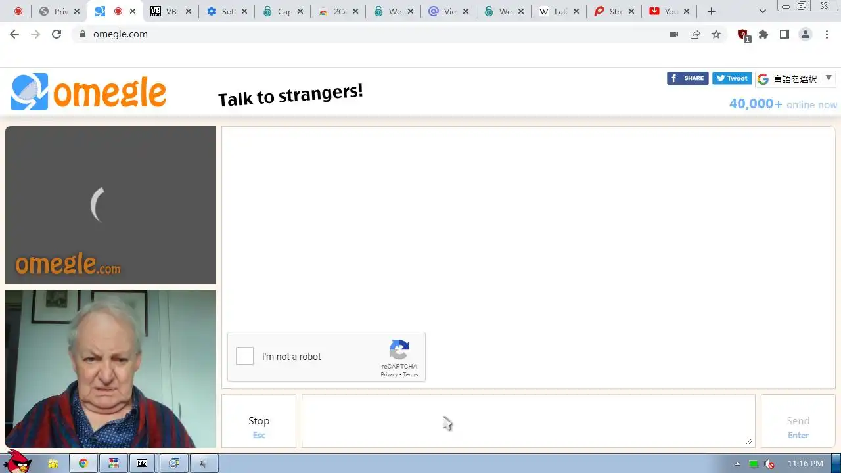Close the active Omegle tab
841x473 pixels.
tap(133, 11)
